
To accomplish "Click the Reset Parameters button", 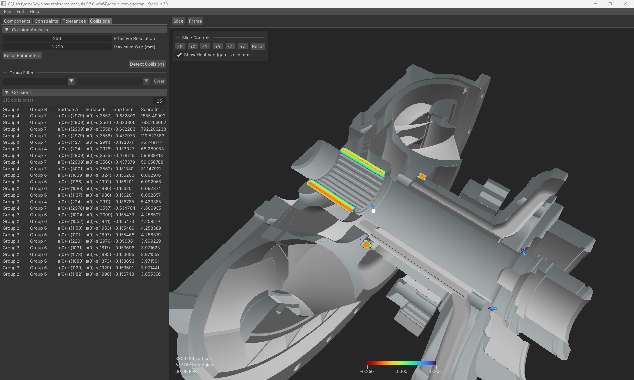I will tap(22, 55).
